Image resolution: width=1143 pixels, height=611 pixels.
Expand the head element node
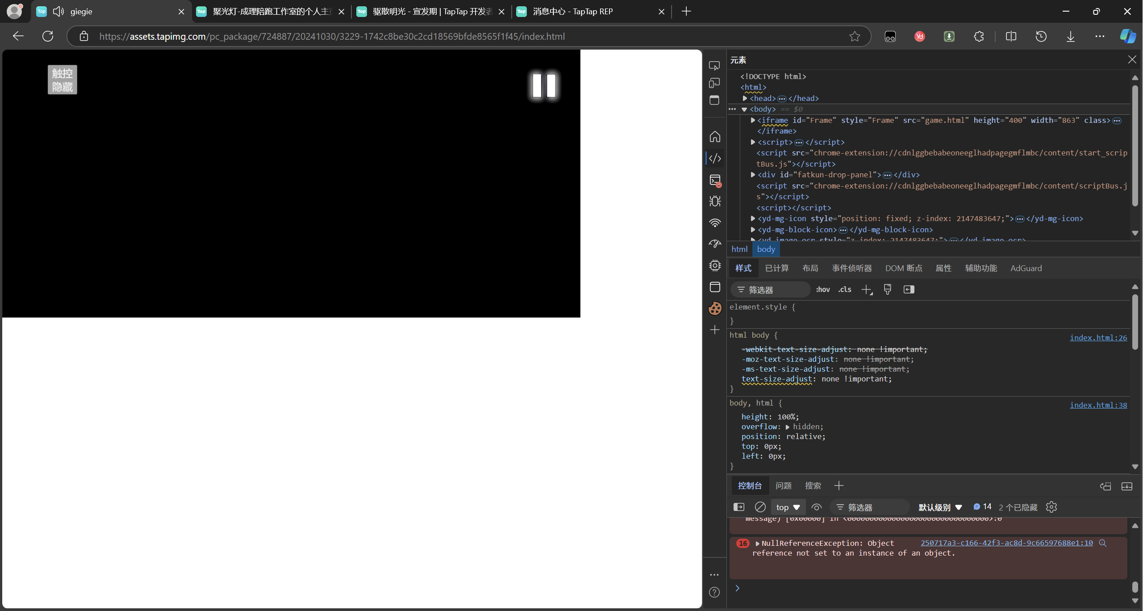click(x=745, y=98)
